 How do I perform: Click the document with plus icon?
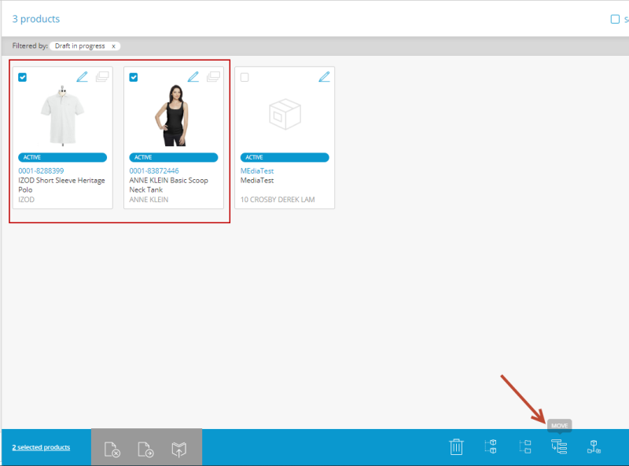pyautogui.click(x=145, y=449)
